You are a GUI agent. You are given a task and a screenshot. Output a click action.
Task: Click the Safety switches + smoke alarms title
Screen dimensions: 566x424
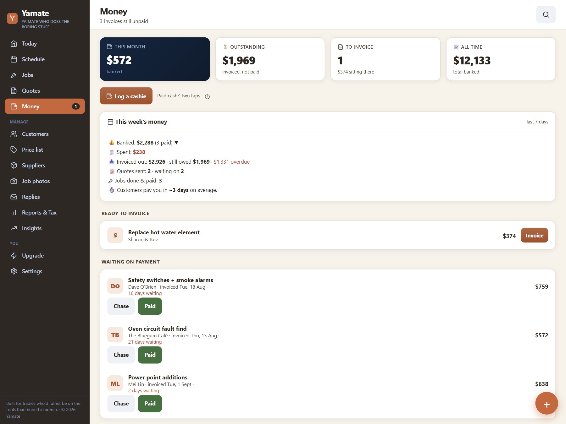coord(170,280)
